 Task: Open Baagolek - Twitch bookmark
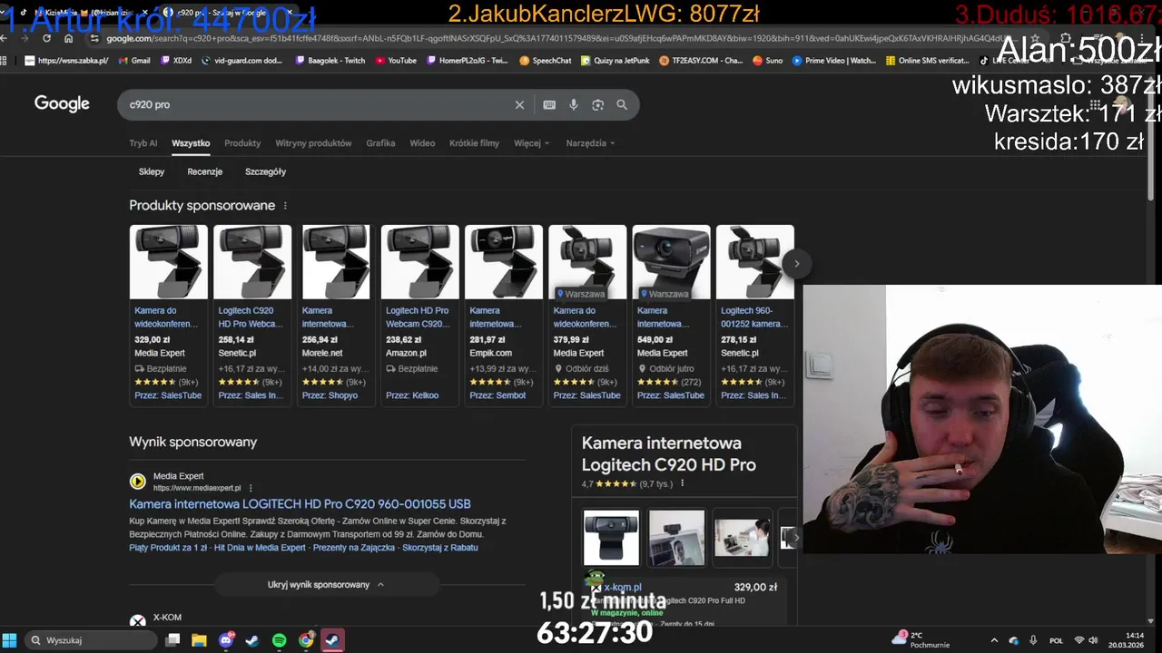pos(330,61)
